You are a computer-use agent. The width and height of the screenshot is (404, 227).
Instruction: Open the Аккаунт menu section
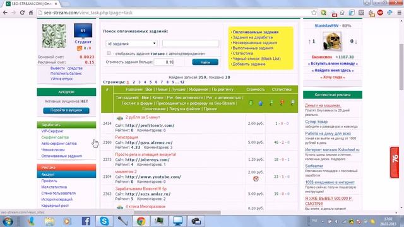coord(66,175)
